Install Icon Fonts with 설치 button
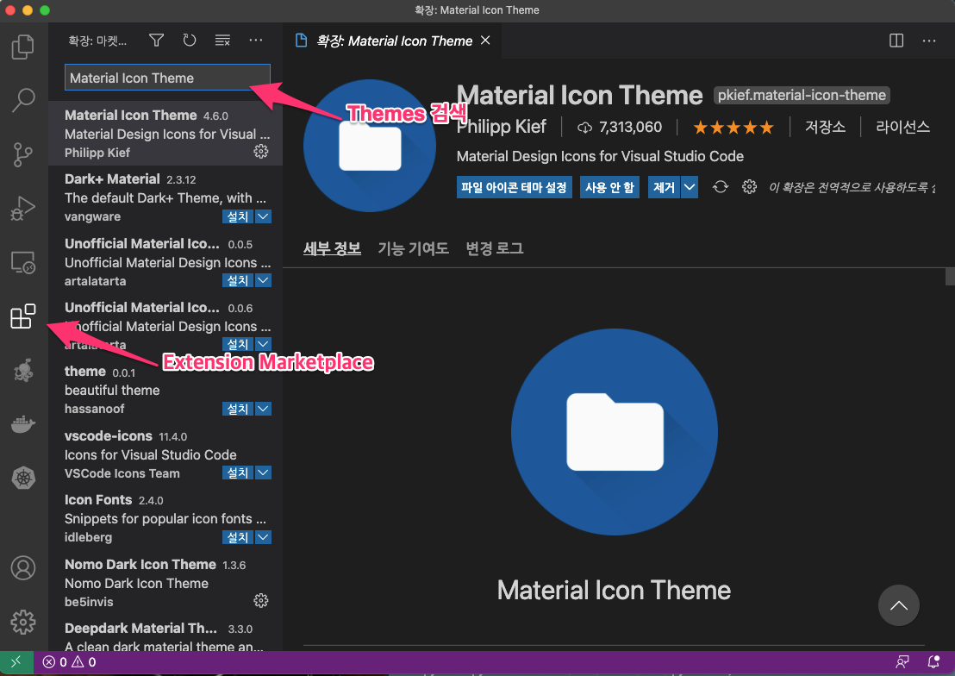Image resolution: width=955 pixels, height=676 pixels. [x=238, y=537]
